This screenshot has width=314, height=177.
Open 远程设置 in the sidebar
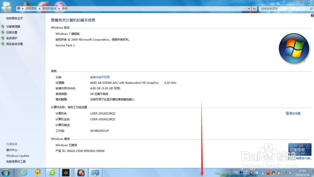[x=12, y=32]
